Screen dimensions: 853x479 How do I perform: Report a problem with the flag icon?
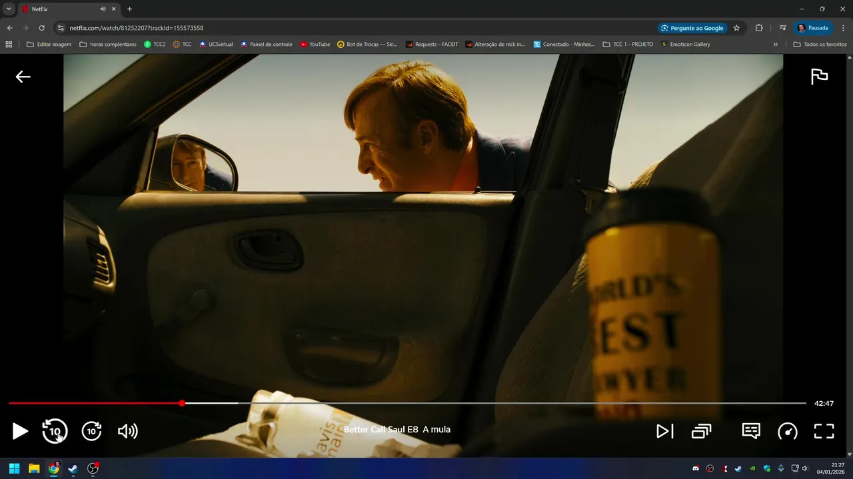coord(819,77)
